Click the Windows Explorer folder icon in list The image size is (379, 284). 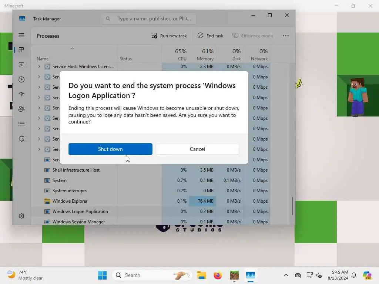tap(47, 201)
